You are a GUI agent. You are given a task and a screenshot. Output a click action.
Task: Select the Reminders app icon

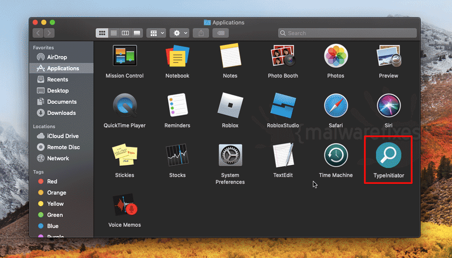coord(177,105)
